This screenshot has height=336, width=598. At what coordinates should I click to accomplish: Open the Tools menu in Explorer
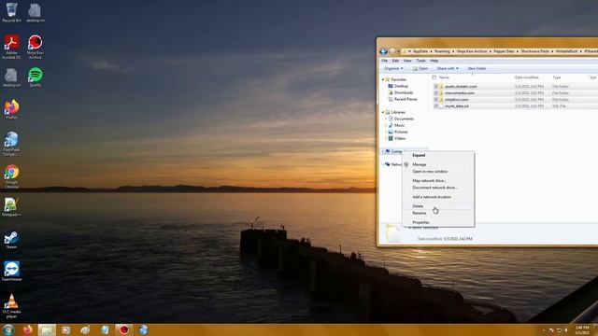click(x=420, y=61)
